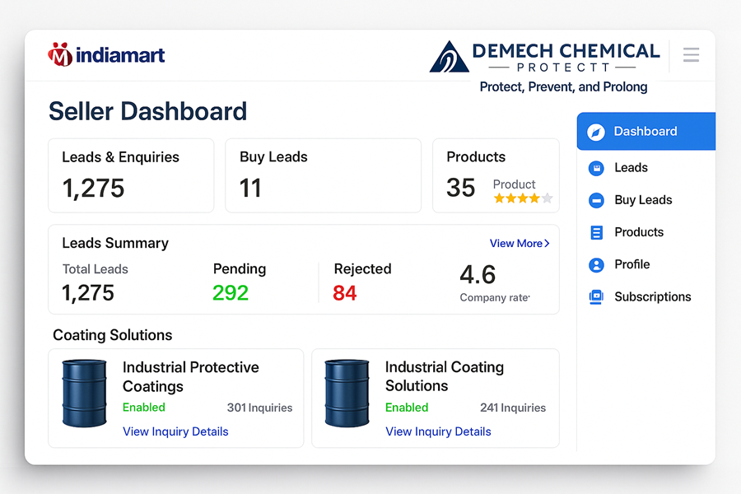This screenshot has width=741, height=494.
Task: Click the Buy Leads sidebar icon
Action: tap(596, 200)
